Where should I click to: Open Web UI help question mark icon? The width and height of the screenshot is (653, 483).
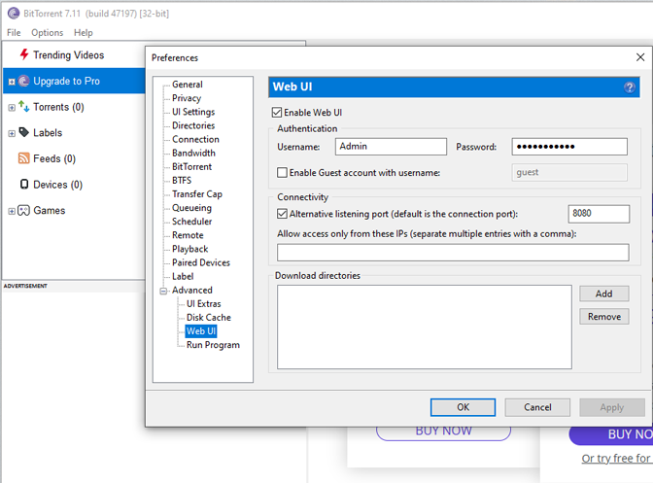[x=630, y=87]
